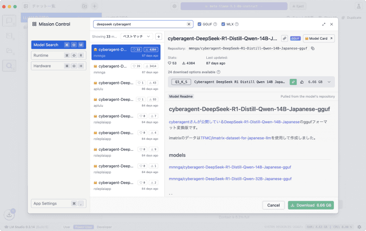Open loaded model selector meta-llama-3.1-8b-instruct

pyautogui.click(x=234, y=6)
